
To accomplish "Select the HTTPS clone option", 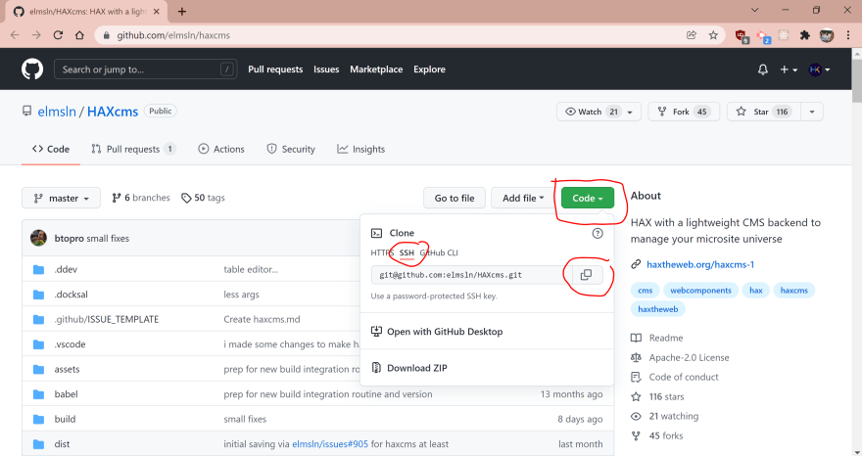I will (x=382, y=252).
